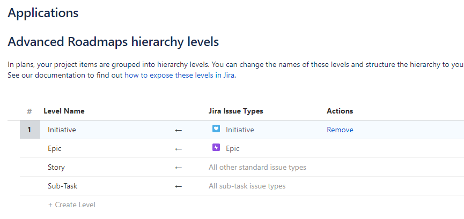Click the arrow in the Epic row
The height and width of the screenshot is (219, 464).
pyautogui.click(x=179, y=148)
